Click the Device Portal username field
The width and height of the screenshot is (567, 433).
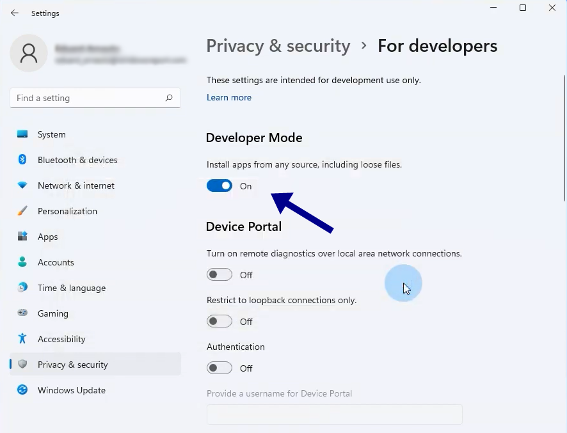click(334, 414)
